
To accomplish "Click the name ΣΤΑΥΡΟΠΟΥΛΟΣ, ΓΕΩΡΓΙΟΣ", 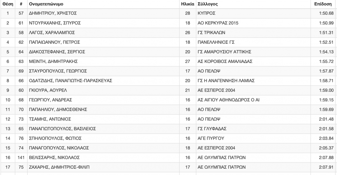I will (x=58, y=71).
